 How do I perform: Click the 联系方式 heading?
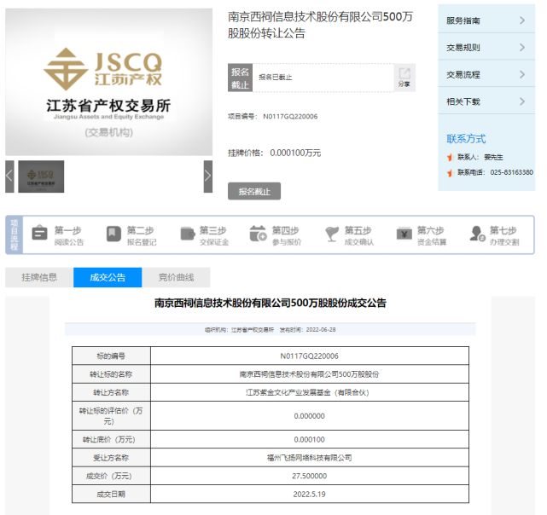[466, 139]
